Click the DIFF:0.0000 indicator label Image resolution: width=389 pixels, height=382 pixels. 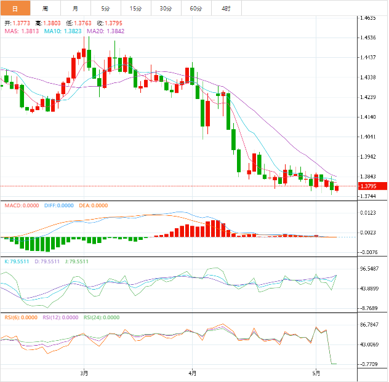(x=59, y=205)
